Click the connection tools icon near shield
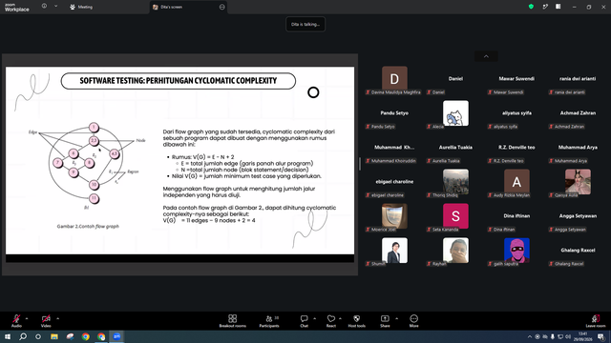The image size is (611, 343). 545,7
